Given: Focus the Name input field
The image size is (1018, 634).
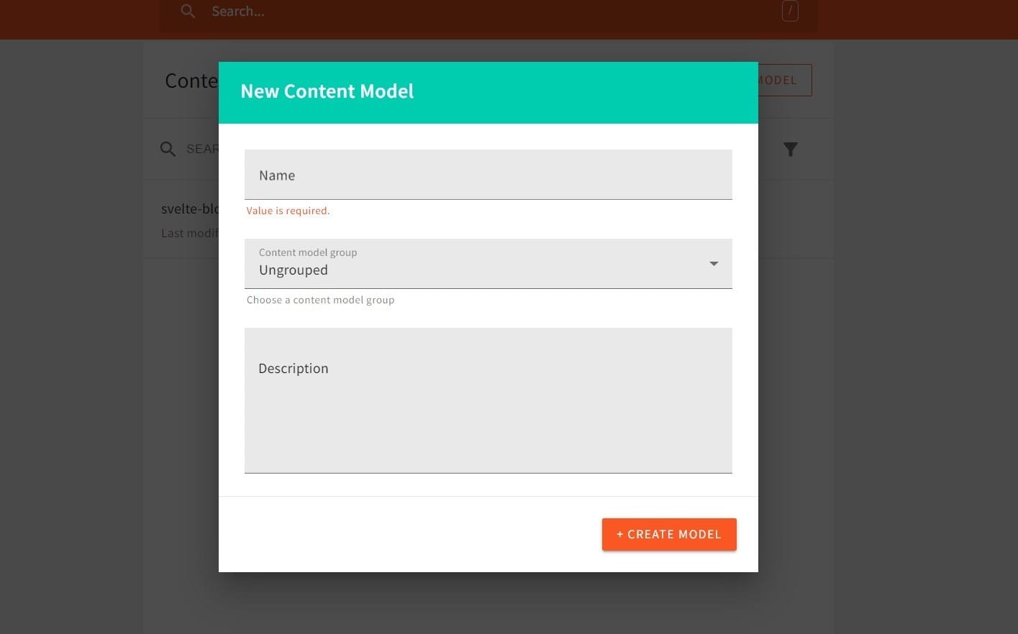Looking at the screenshot, I should tap(488, 175).
